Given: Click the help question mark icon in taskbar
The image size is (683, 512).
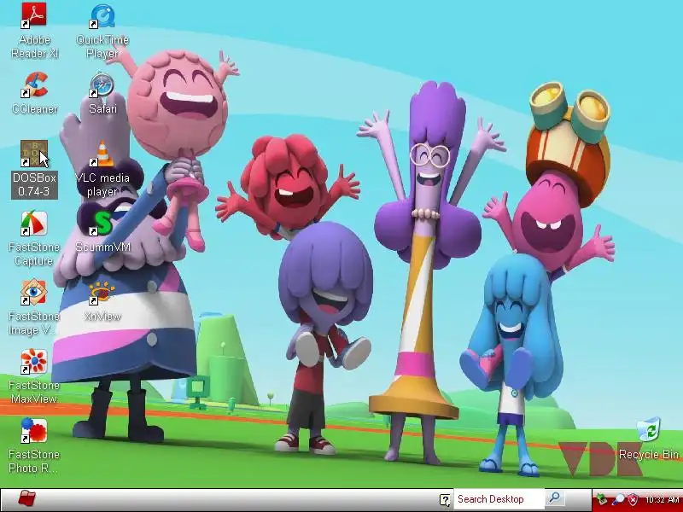Looking at the screenshot, I should [x=444, y=499].
